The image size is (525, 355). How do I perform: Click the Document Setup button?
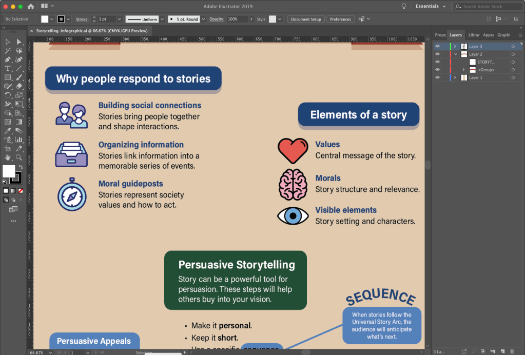(x=306, y=19)
